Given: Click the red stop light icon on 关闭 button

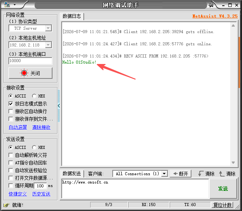Looking at the screenshot, I should 24,73.
